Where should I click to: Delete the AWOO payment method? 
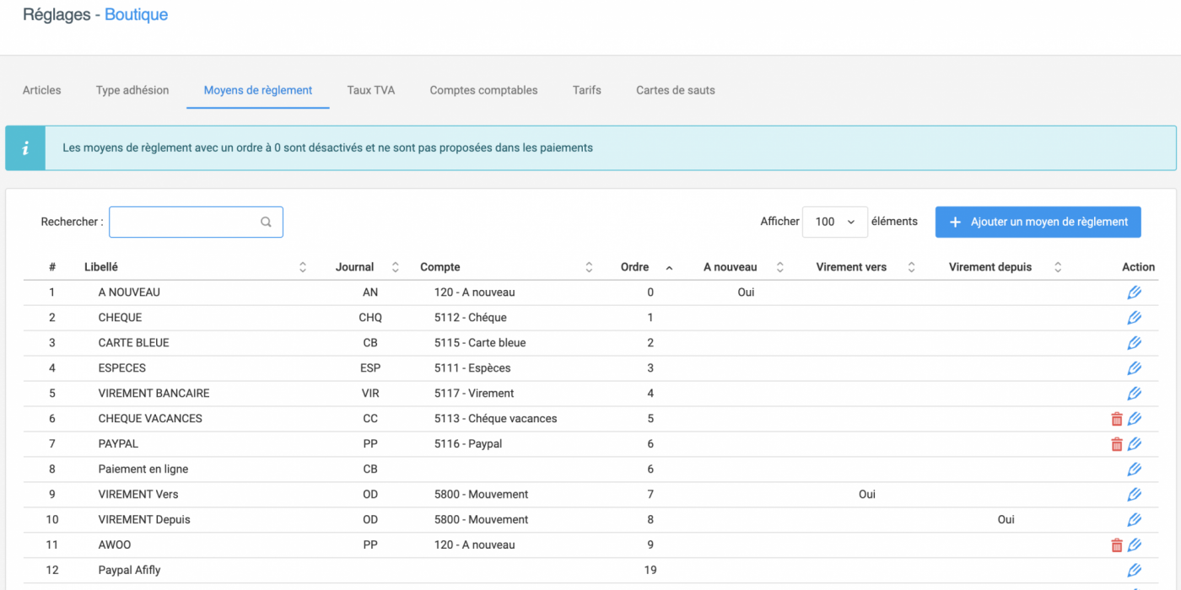(1117, 545)
